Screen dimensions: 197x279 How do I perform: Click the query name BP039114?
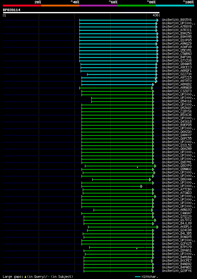click(12, 10)
